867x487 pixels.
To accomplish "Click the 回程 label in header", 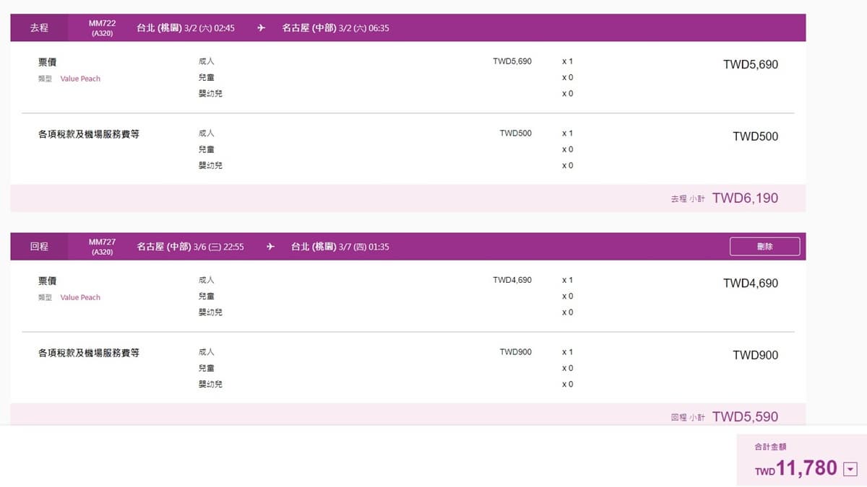I will point(39,247).
